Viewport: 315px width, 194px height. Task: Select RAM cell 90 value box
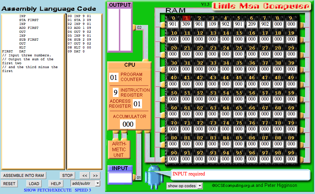click(173, 159)
